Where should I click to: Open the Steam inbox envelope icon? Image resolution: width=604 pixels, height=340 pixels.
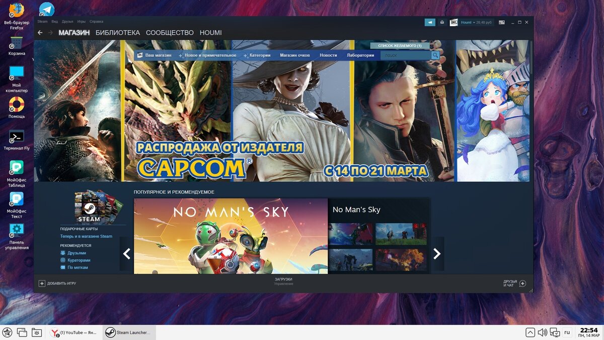442,22
